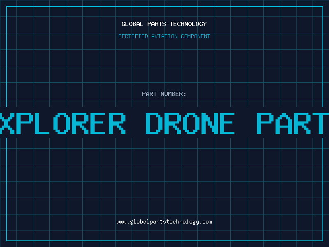Screen dimensions: 329x247
Task: Click the word GLOBAL in the header
Action: 132,24
